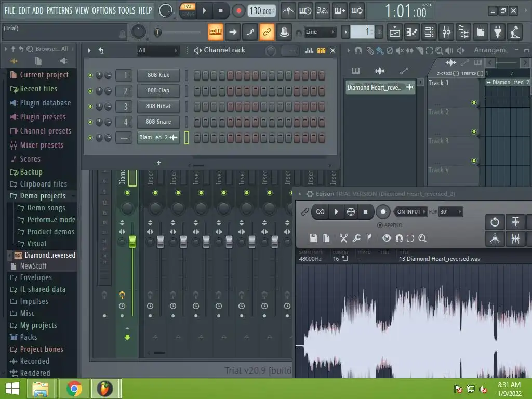Click the Diamond Heart_reve.. picker clip
The width and height of the screenshot is (532, 399).
(x=380, y=87)
